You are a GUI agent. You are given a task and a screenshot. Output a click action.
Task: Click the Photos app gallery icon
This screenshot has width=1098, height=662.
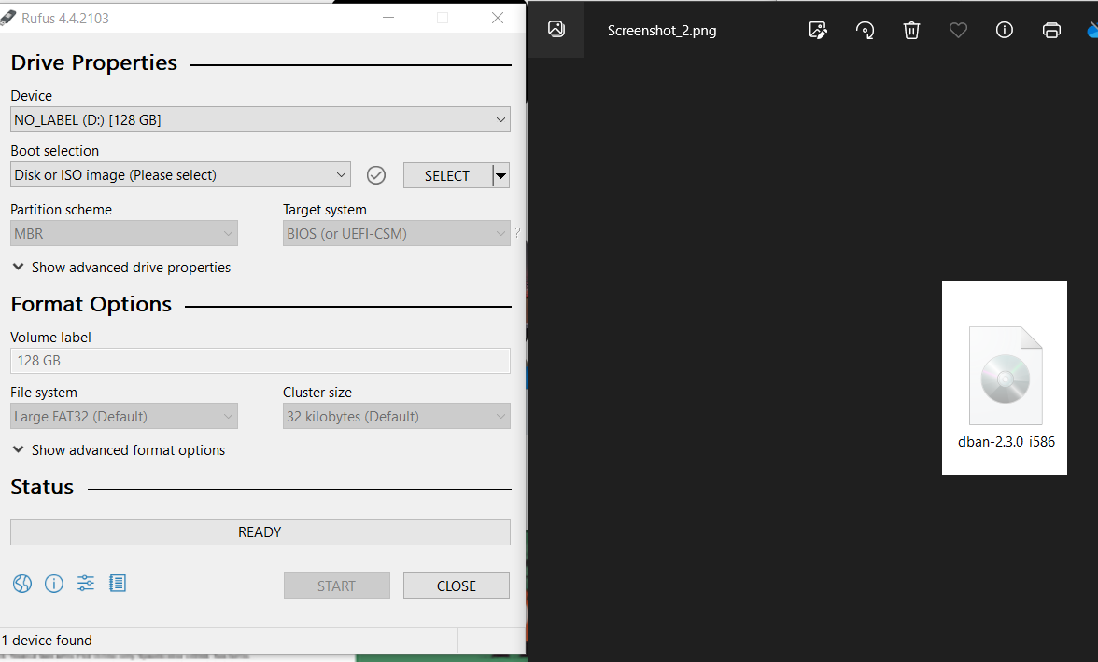pyautogui.click(x=556, y=29)
